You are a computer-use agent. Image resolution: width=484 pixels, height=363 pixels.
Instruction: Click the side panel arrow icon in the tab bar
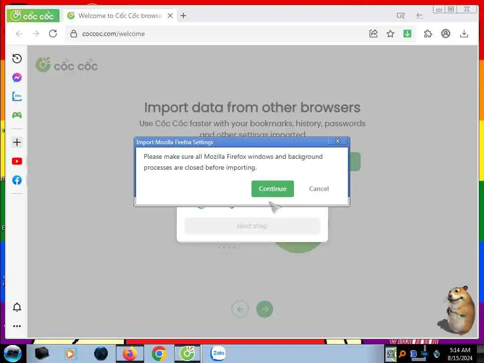(420, 16)
